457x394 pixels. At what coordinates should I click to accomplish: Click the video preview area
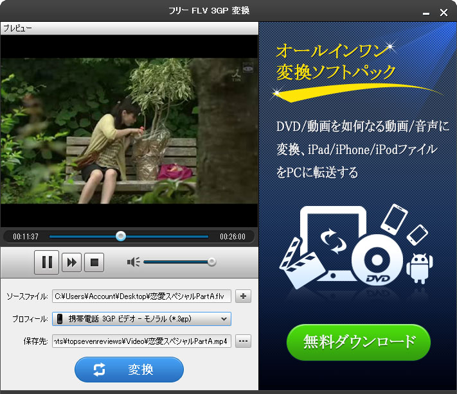pos(129,130)
